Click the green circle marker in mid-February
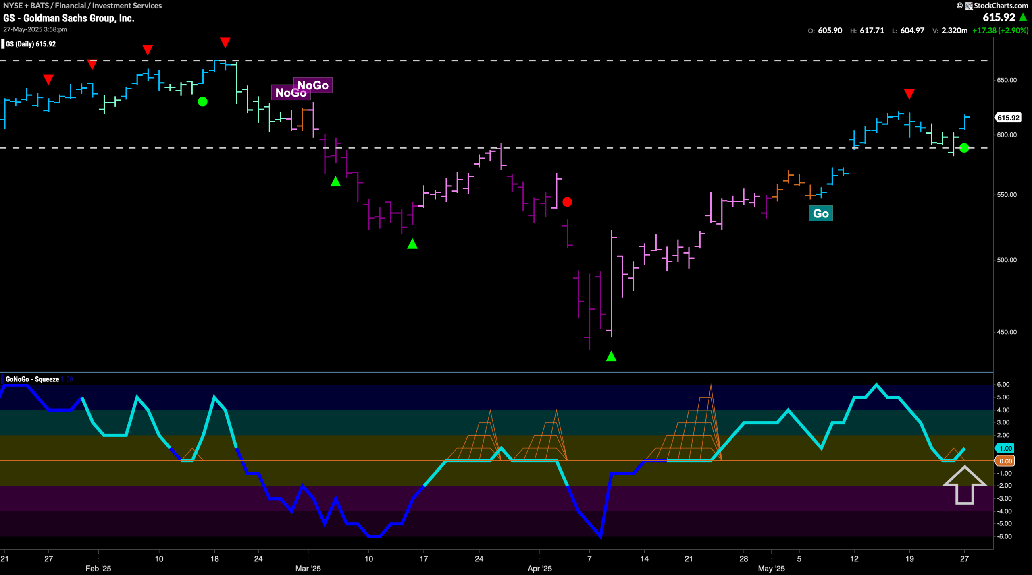 (203, 102)
